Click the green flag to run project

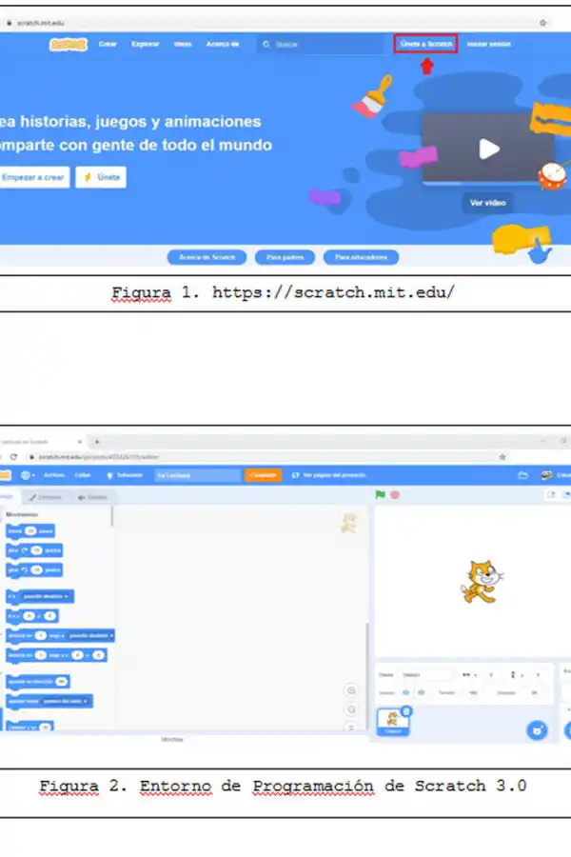click(x=381, y=495)
